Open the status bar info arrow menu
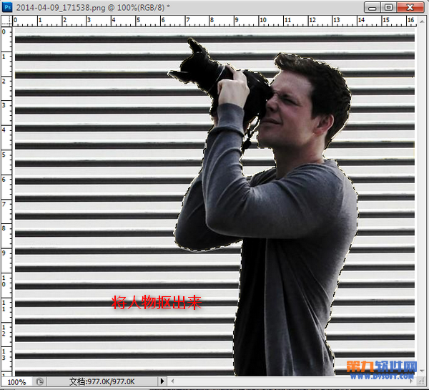The width and height of the screenshot is (429, 390). (x=162, y=381)
